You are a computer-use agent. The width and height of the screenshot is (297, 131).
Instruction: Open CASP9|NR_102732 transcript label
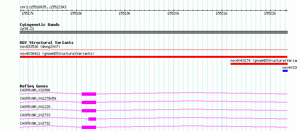tap(35, 123)
